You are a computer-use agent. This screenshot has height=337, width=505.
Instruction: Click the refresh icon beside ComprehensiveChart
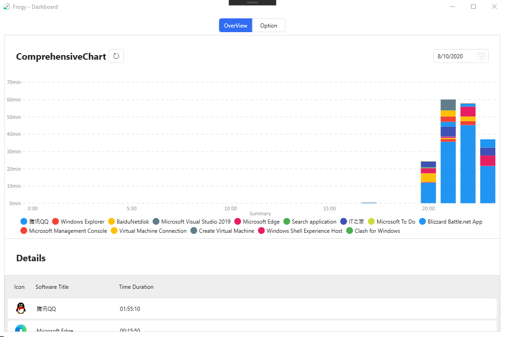pos(116,56)
